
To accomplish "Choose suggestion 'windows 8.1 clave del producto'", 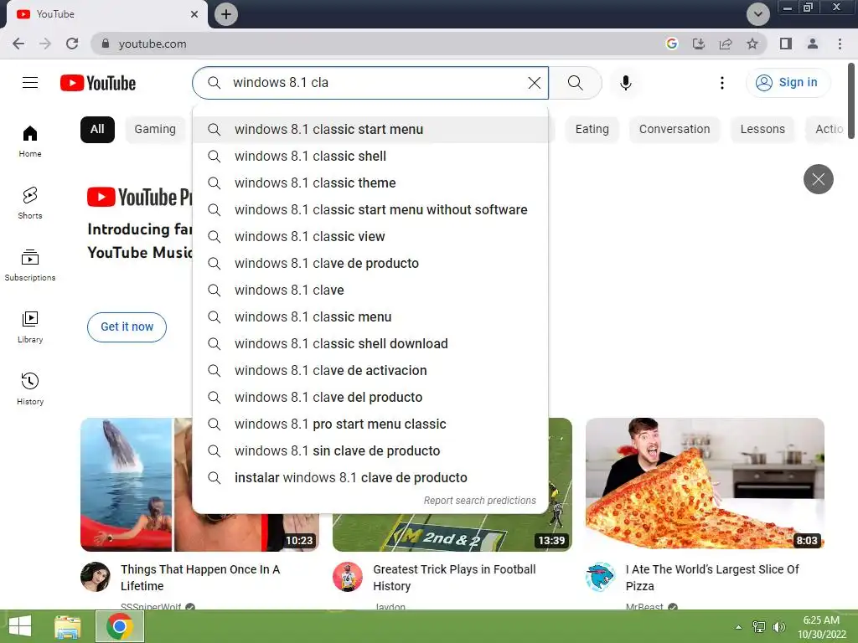I will [370, 398].
